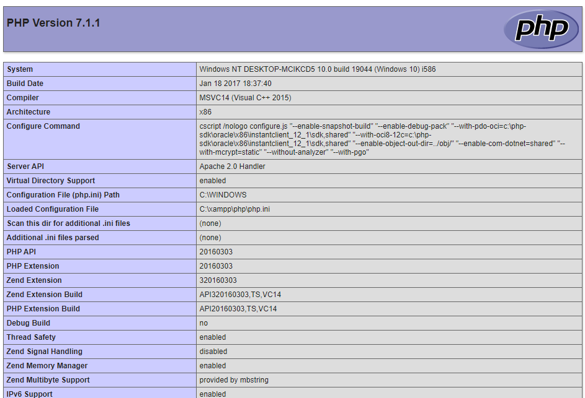Click the Debug Build value no
Screen dimensions: 585x398
tap(203, 323)
